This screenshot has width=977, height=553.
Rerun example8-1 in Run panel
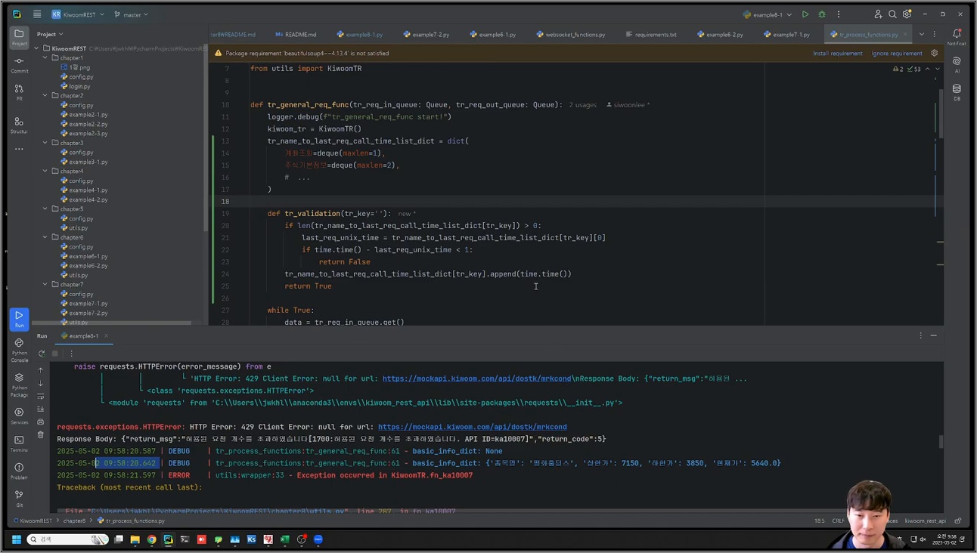42,354
